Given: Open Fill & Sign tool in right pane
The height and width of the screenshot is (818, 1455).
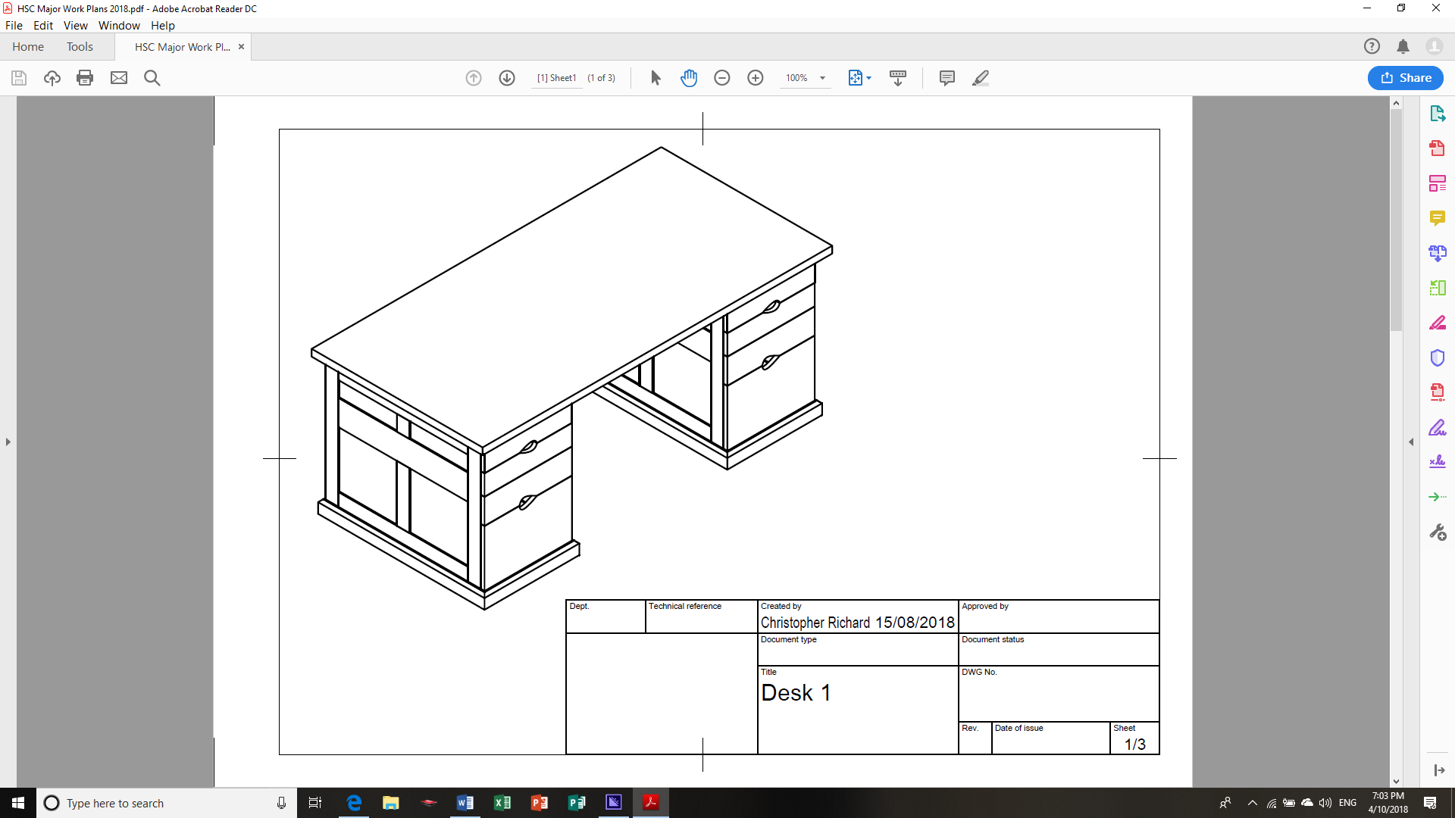Looking at the screenshot, I should coord(1438,428).
